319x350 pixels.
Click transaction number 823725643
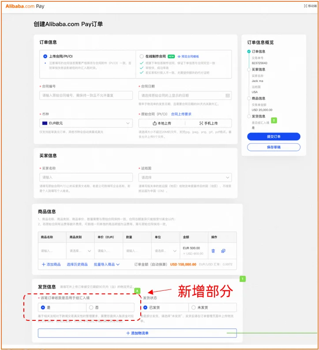[259, 63]
